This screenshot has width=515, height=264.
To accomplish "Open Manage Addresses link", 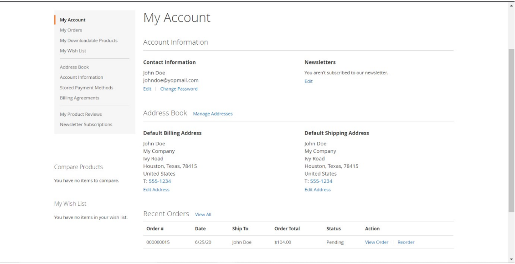I will (213, 114).
